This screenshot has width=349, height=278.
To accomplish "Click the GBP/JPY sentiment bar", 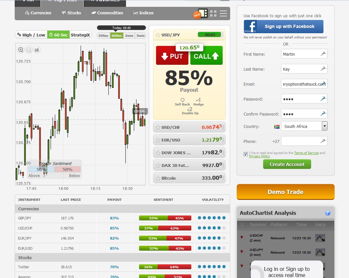I will [x=165, y=218].
